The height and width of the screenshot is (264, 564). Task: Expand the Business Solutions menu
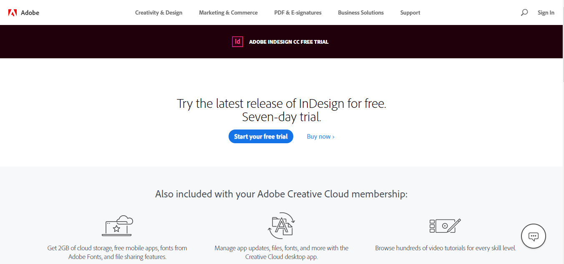tap(361, 12)
